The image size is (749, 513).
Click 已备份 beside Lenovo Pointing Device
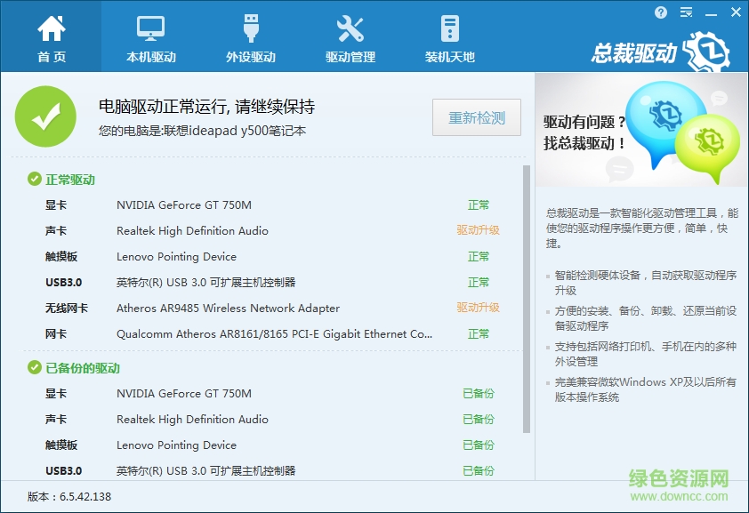pyautogui.click(x=479, y=445)
